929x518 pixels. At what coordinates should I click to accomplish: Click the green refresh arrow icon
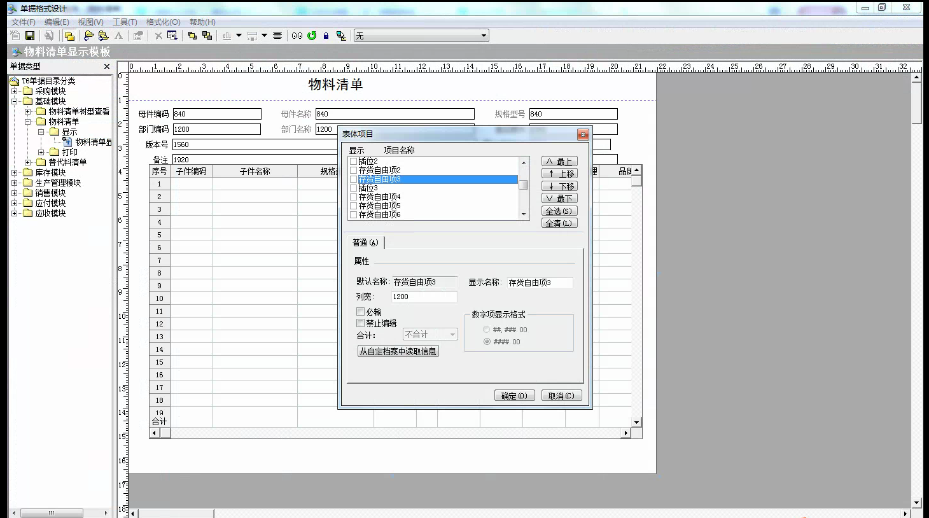(x=312, y=36)
